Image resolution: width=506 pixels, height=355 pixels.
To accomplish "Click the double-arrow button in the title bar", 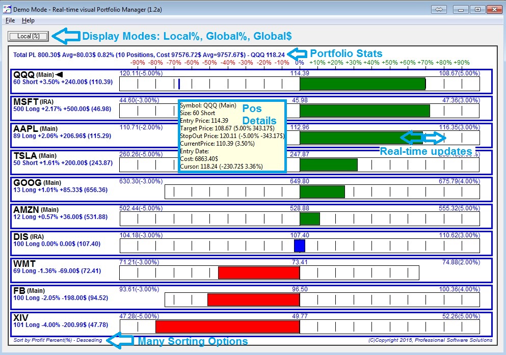I will point(439,9).
